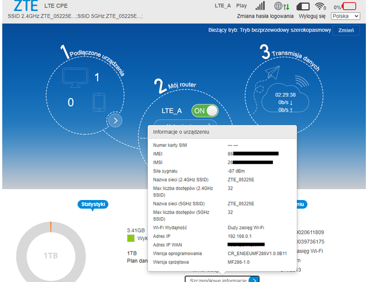Click the Siła sygnału label

165,171
